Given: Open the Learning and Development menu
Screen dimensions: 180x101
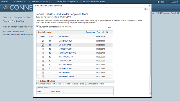Looking at the screenshot, I should pyautogui.click(x=67, y=2).
